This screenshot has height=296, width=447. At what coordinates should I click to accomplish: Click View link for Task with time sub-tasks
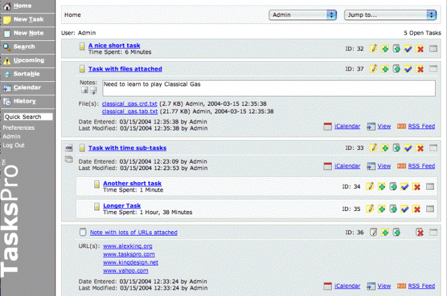[x=384, y=166]
